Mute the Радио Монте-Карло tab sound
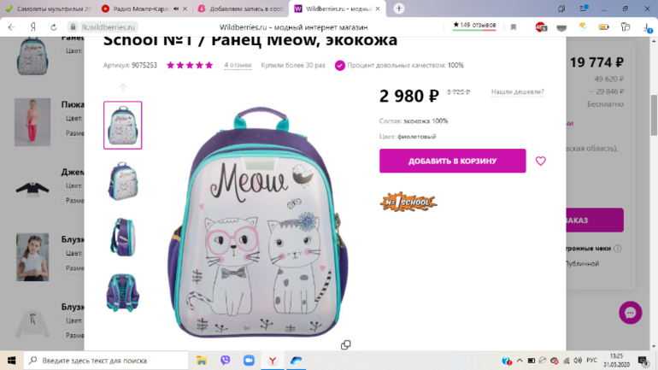The width and height of the screenshot is (658, 370). 176,9
